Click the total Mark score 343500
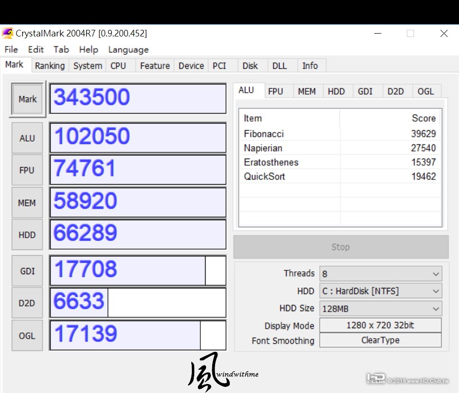Viewport: 459px width, 393px height. [x=138, y=98]
